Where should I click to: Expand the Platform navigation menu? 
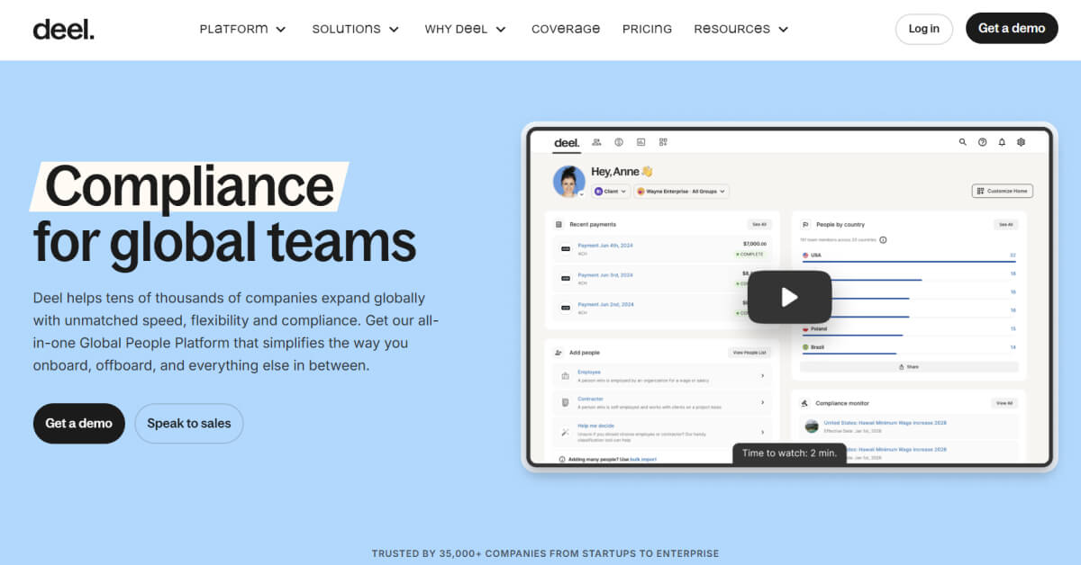[x=242, y=29]
